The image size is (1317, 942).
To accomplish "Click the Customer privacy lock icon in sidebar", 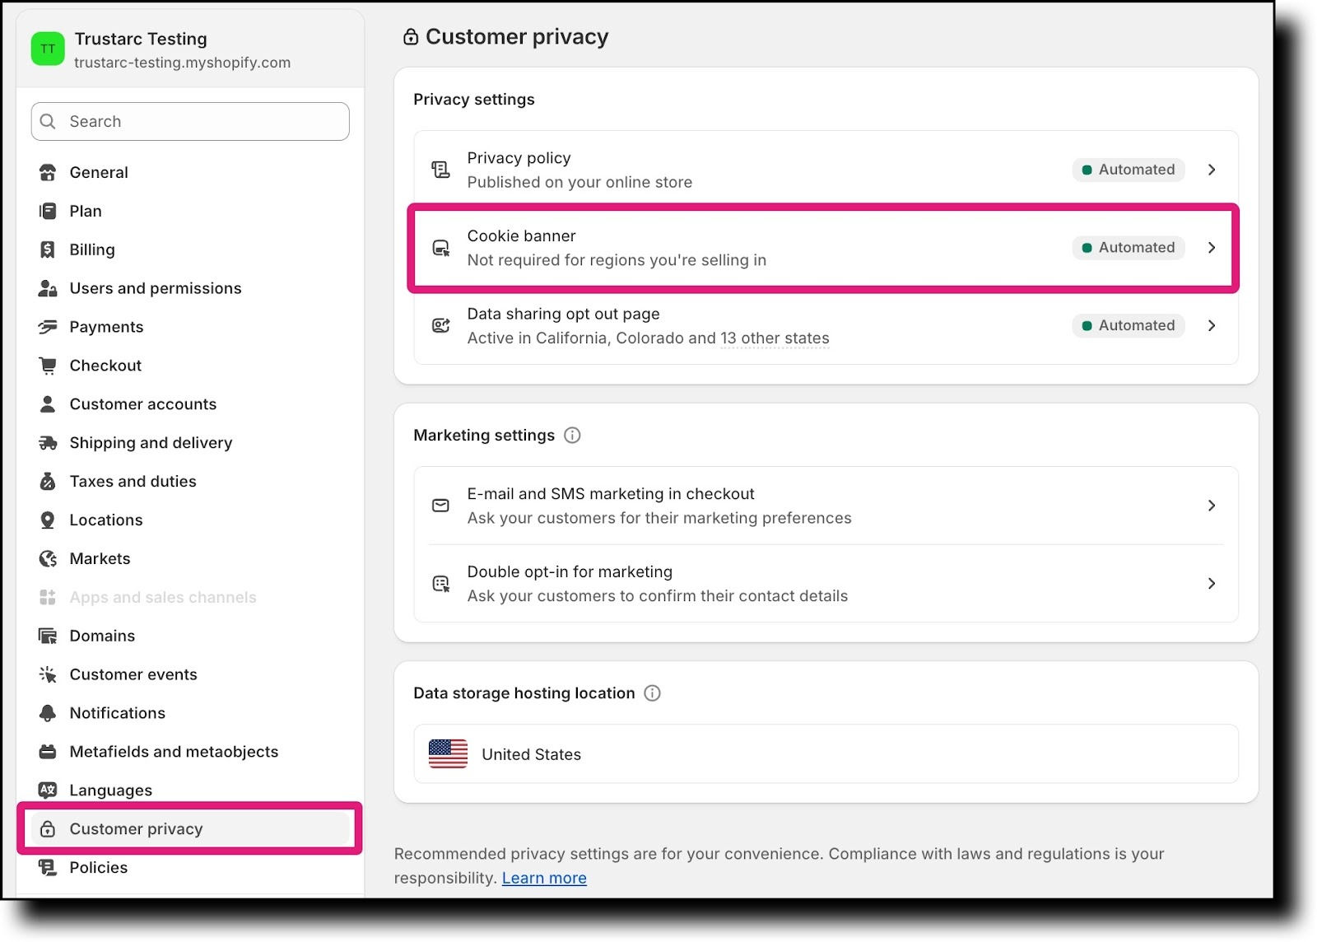I will (x=48, y=830).
